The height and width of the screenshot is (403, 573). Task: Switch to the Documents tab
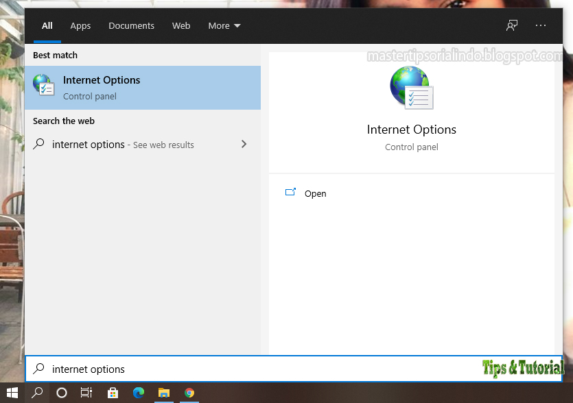pos(131,25)
